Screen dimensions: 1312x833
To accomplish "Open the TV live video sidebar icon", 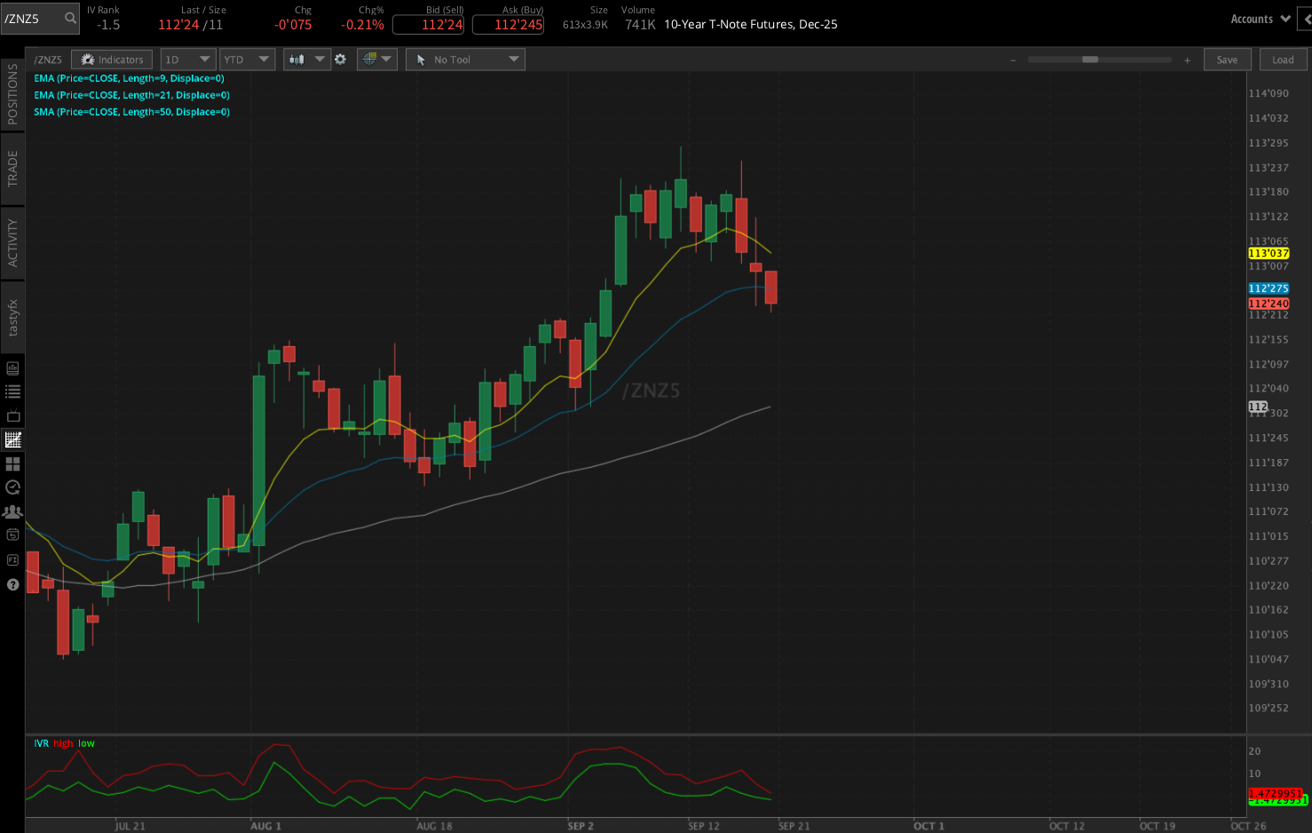I will [x=12, y=416].
